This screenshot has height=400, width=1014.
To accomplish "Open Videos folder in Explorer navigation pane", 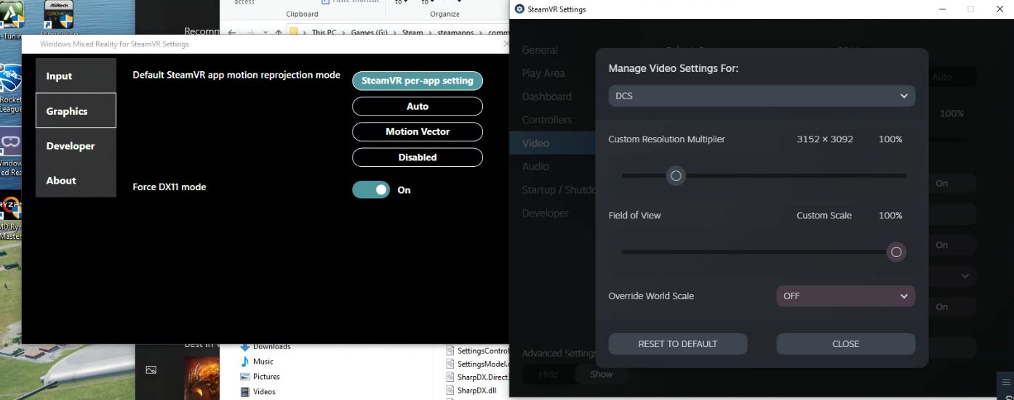I will (x=264, y=392).
